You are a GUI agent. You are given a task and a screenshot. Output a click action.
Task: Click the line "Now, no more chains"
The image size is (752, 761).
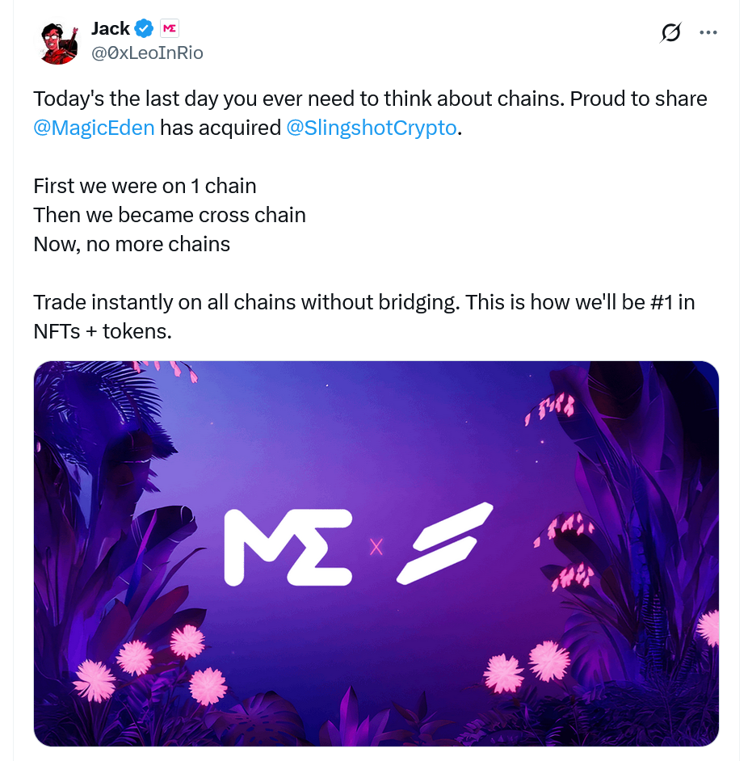pos(132,244)
